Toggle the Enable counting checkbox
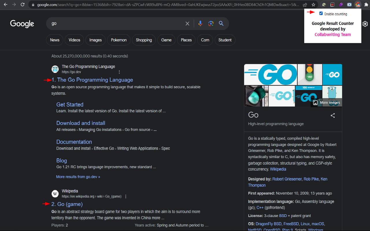The image size is (370, 231). pyautogui.click(x=321, y=14)
